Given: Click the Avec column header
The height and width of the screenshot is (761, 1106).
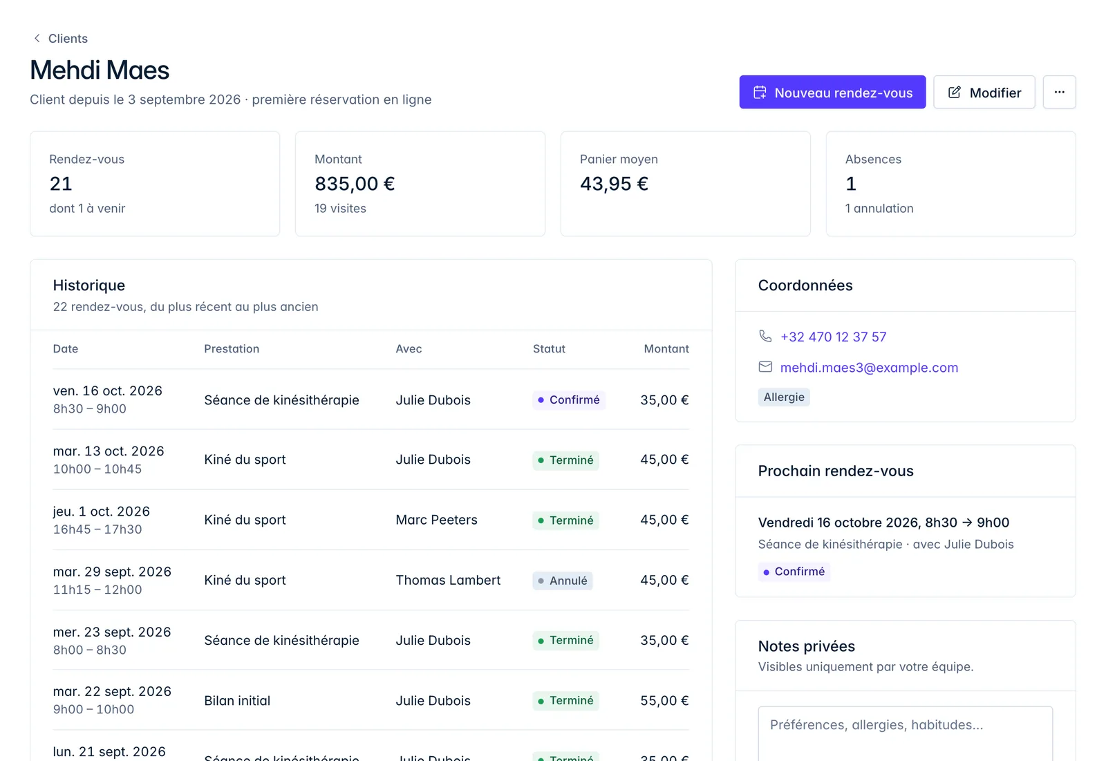Looking at the screenshot, I should click(x=409, y=349).
